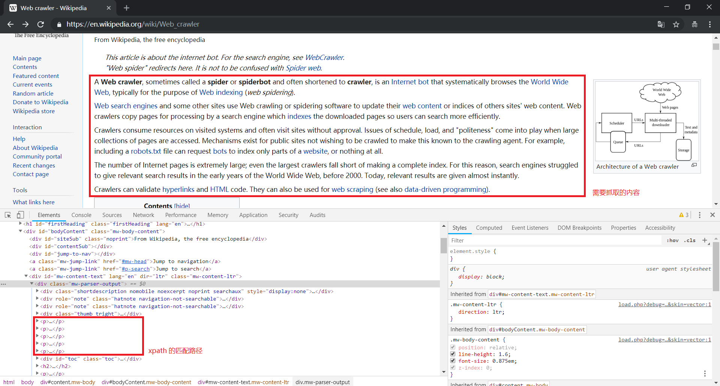The height and width of the screenshot is (386, 720).
Task: Open the web crawler architecture diagram thumbnail
Action: click(x=647, y=121)
